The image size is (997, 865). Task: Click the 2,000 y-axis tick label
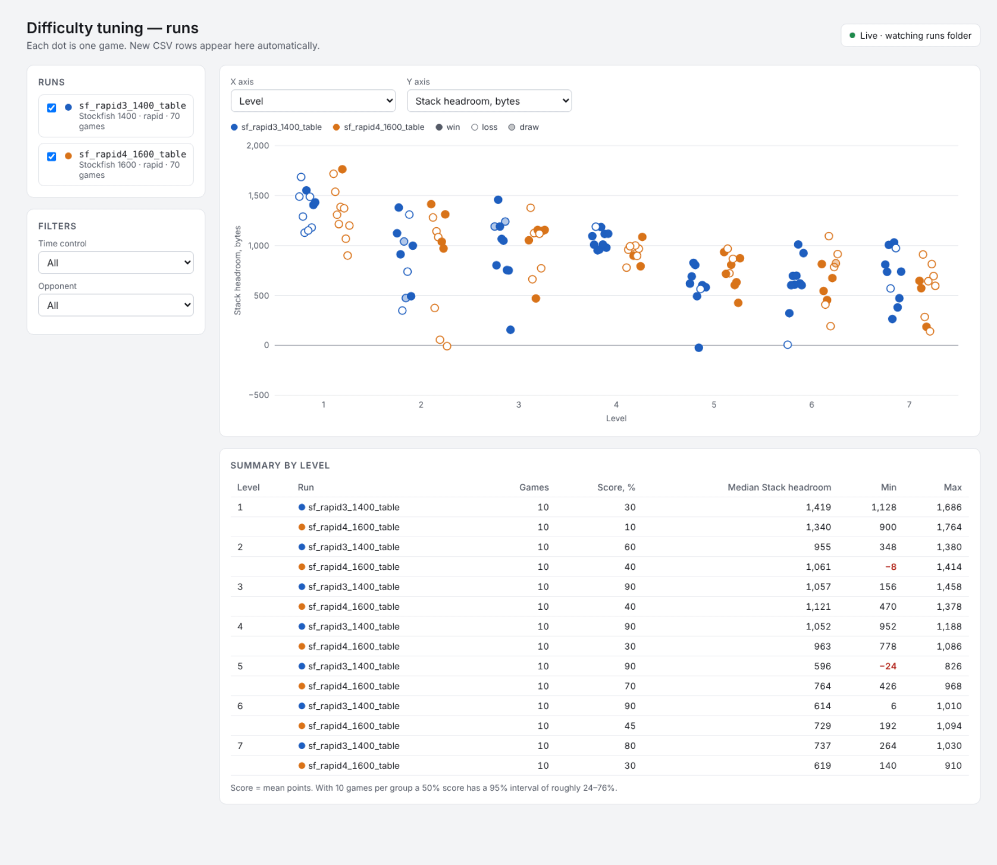pyautogui.click(x=258, y=146)
